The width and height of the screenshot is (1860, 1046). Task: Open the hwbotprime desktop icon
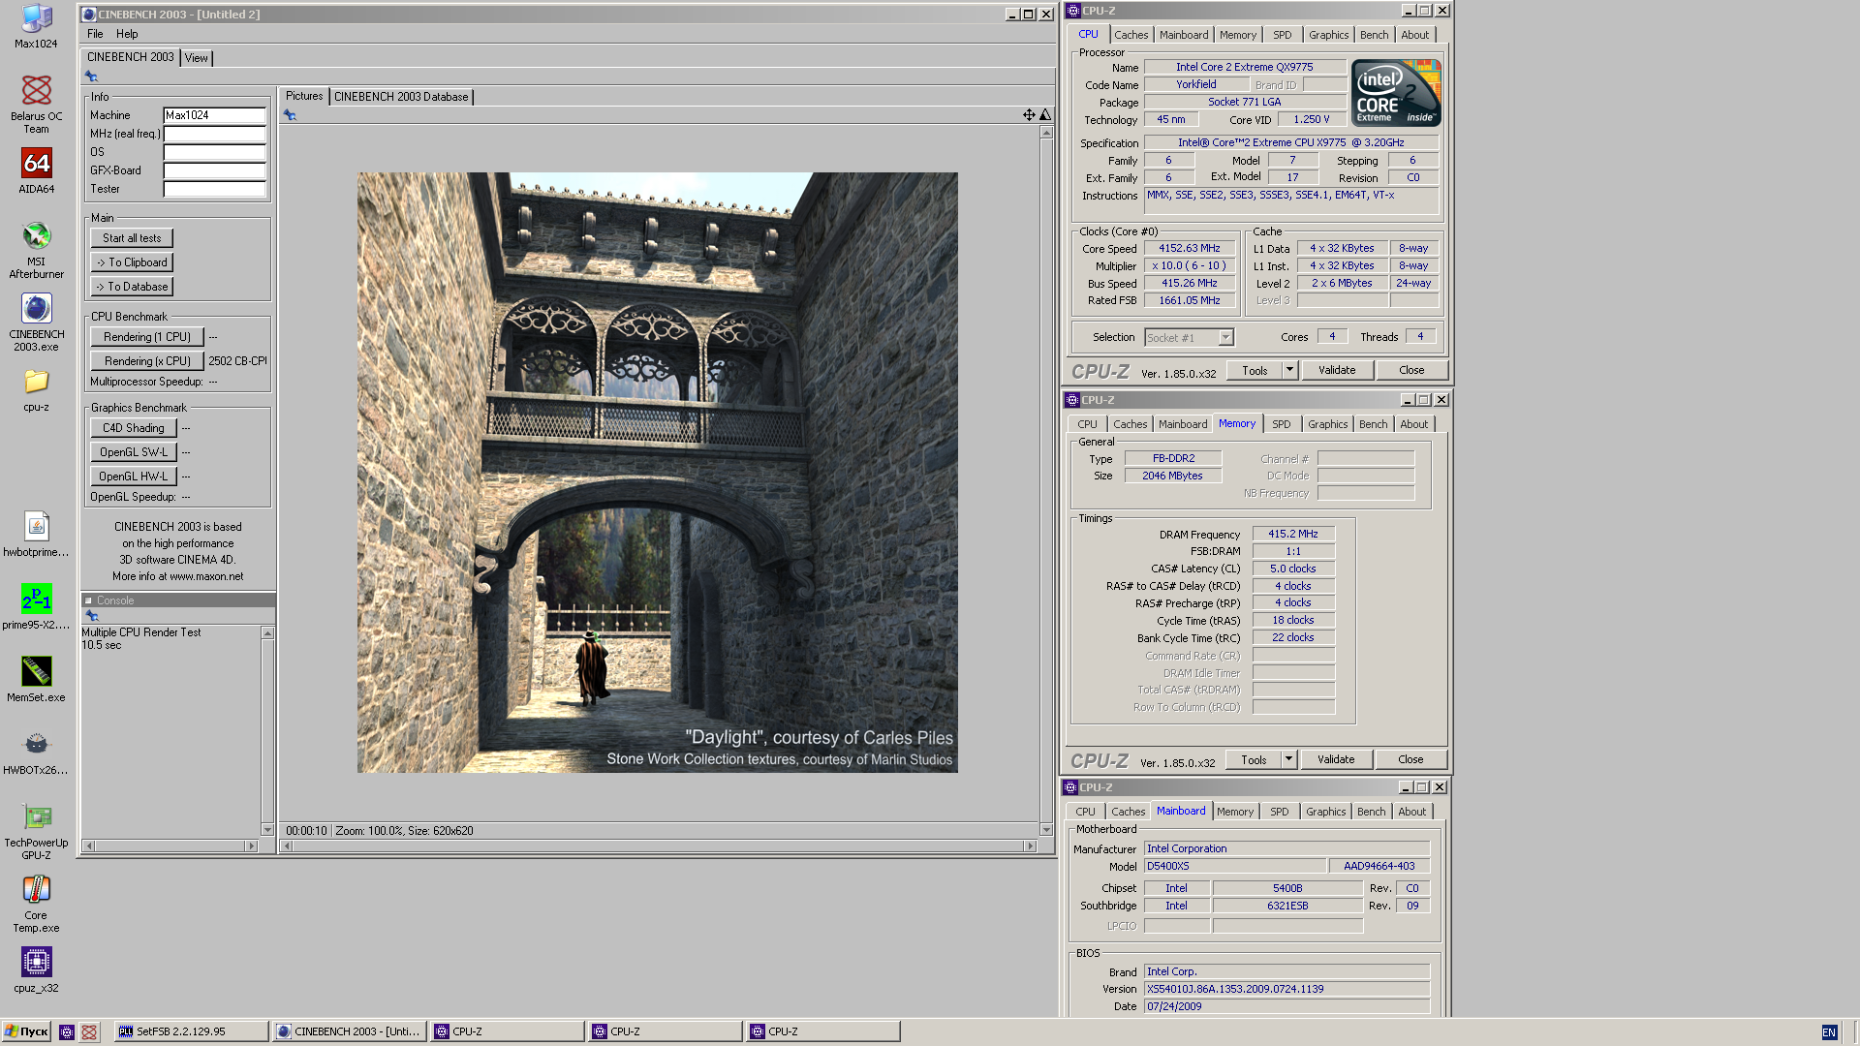coord(36,535)
